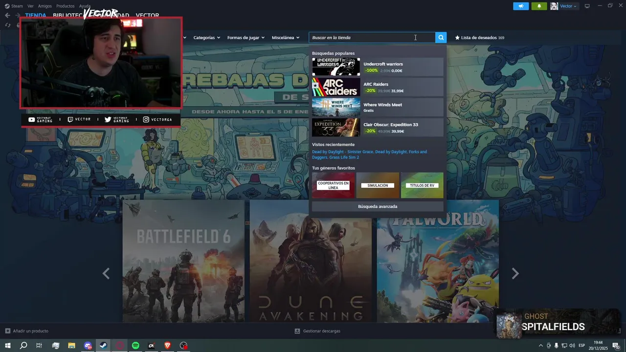Screen dimensions: 626x352
Task: Click Steam taskbar icon
Action: click(x=104, y=346)
